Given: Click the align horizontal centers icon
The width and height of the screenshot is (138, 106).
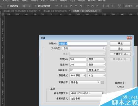Looking at the screenshot, I should pyautogui.click(x=76, y=6).
